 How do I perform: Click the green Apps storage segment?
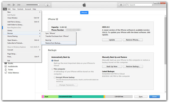51,97
